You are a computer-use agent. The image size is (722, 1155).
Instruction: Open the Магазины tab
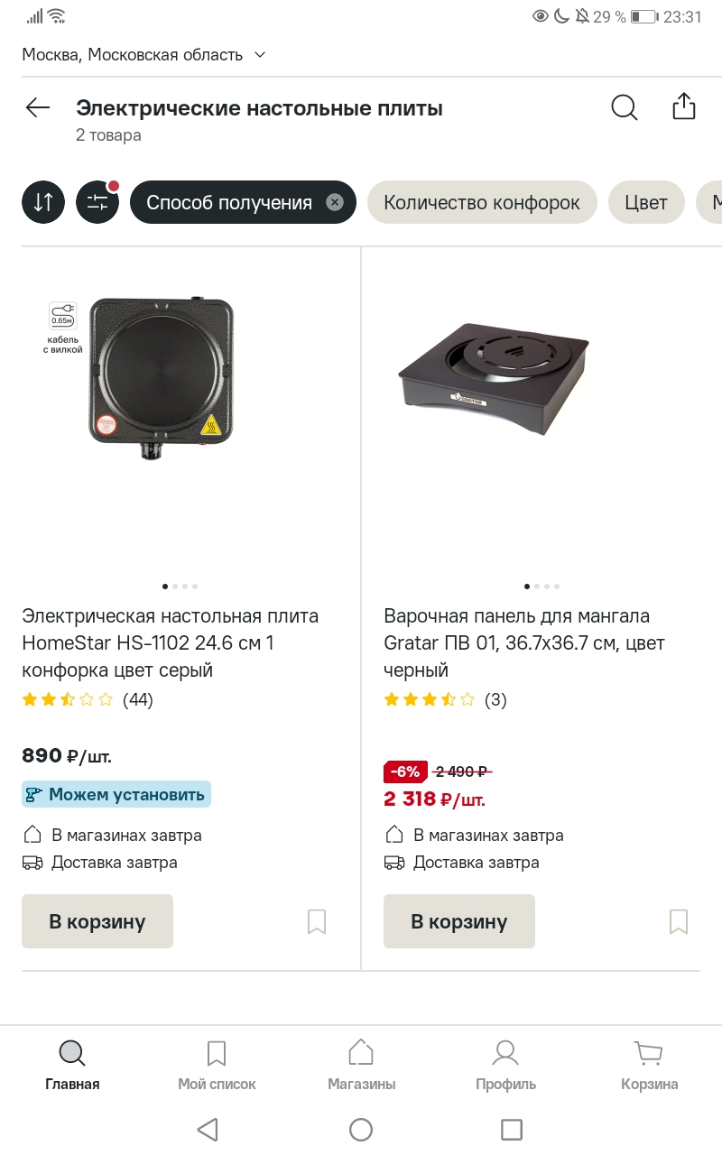click(x=361, y=1065)
